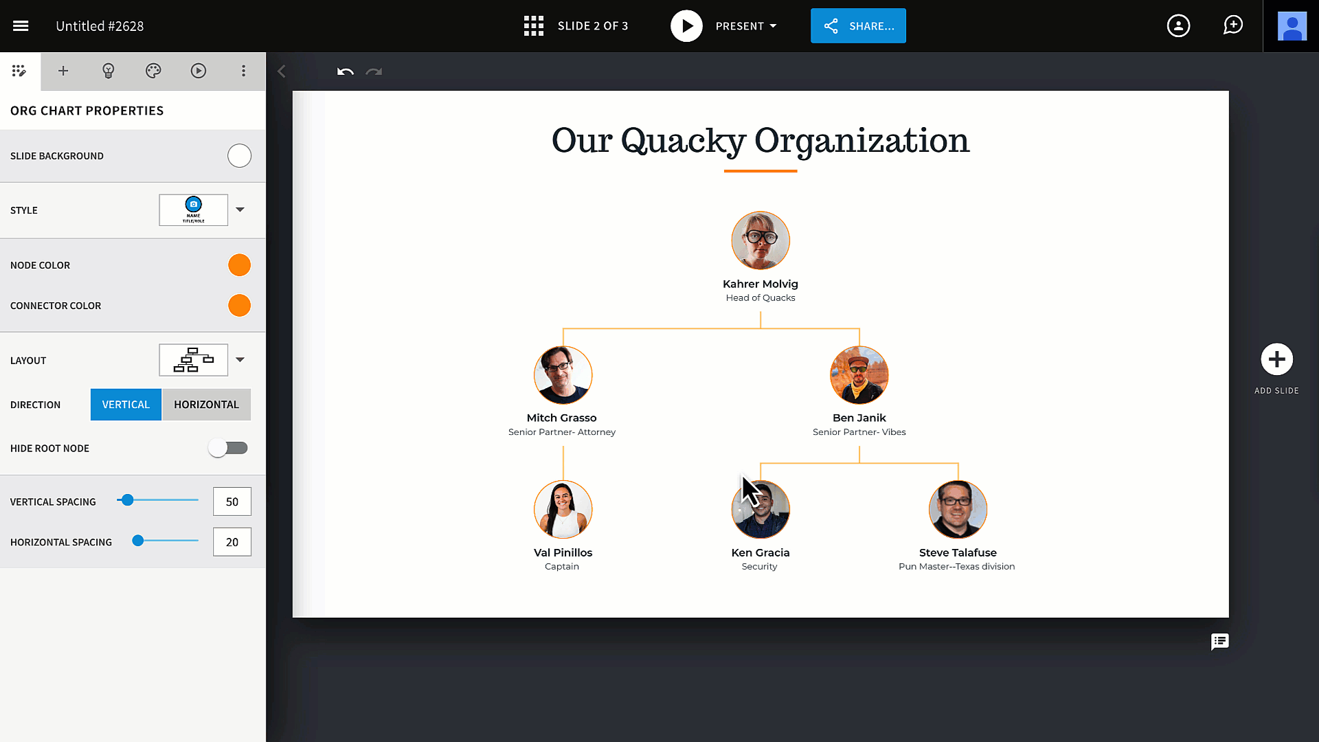Collapse the side panel with left chevron
Image resolution: width=1319 pixels, height=742 pixels.
coord(281,71)
